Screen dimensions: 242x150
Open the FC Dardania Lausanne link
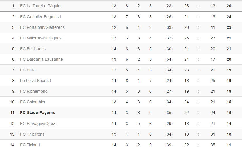coord(42,59)
